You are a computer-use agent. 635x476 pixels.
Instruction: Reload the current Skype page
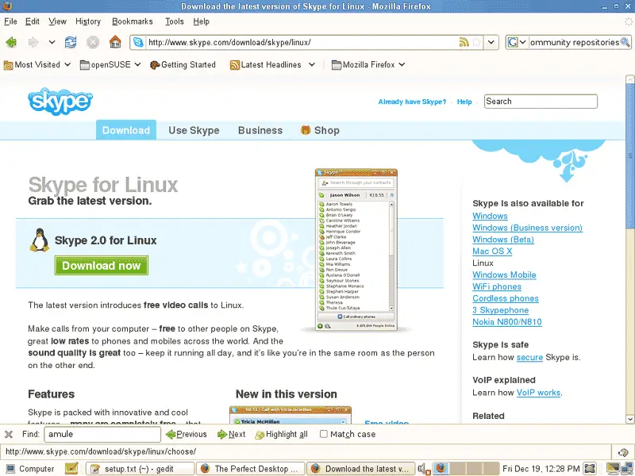(x=71, y=42)
